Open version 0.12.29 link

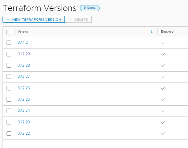[x=24, y=54]
